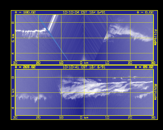Image resolution: width=163 pixels, height=130 pixels.
Task: Click the 4 altitude tick in lower plot
Action: point(13,108)
